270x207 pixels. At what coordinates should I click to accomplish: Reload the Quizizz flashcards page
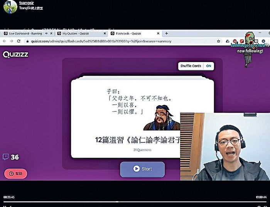(x=19, y=41)
